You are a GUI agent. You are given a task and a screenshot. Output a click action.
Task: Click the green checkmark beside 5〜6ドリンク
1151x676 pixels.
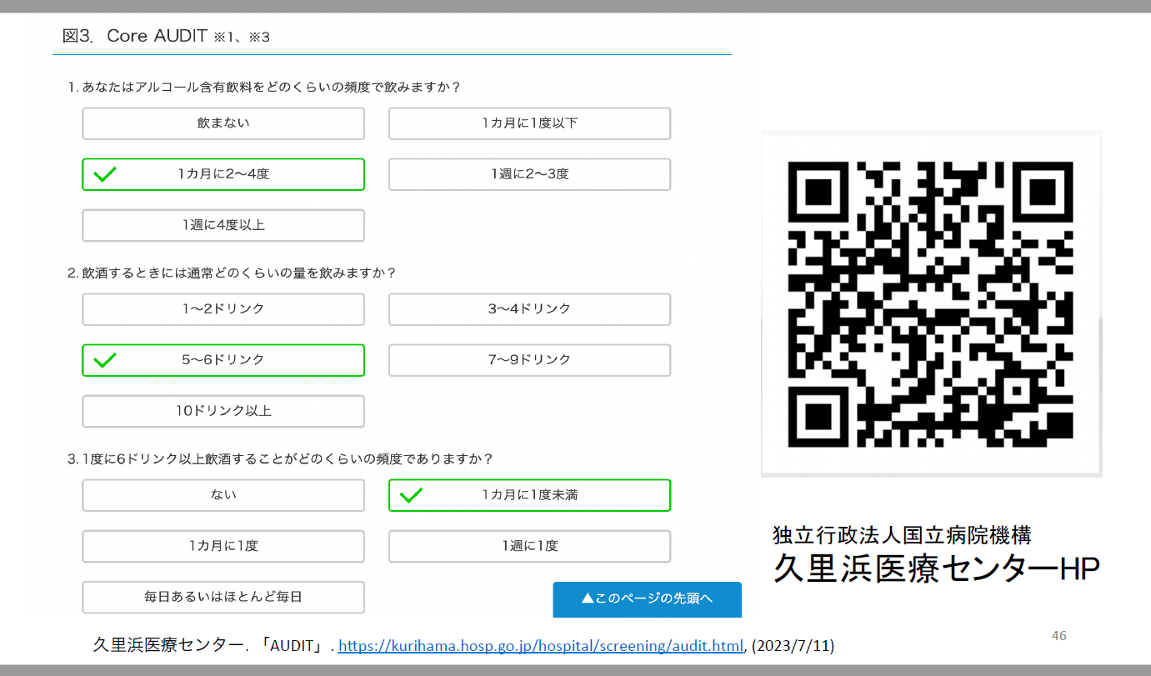pyautogui.click(x=105, y=360)
